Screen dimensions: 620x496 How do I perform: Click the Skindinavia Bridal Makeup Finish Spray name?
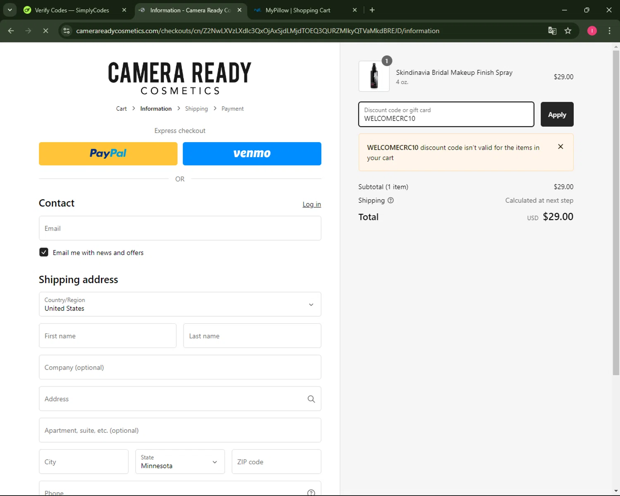[454, 72]
